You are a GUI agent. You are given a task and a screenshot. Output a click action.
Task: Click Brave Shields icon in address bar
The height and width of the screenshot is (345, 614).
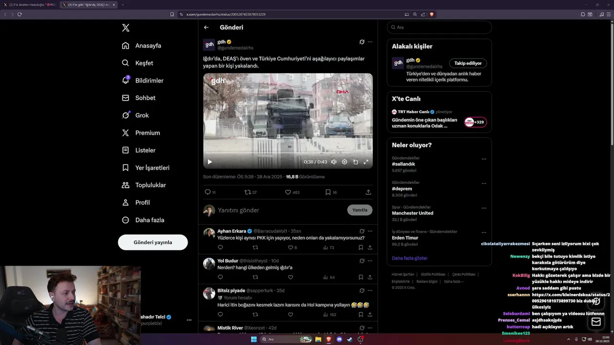coord(432,14)
